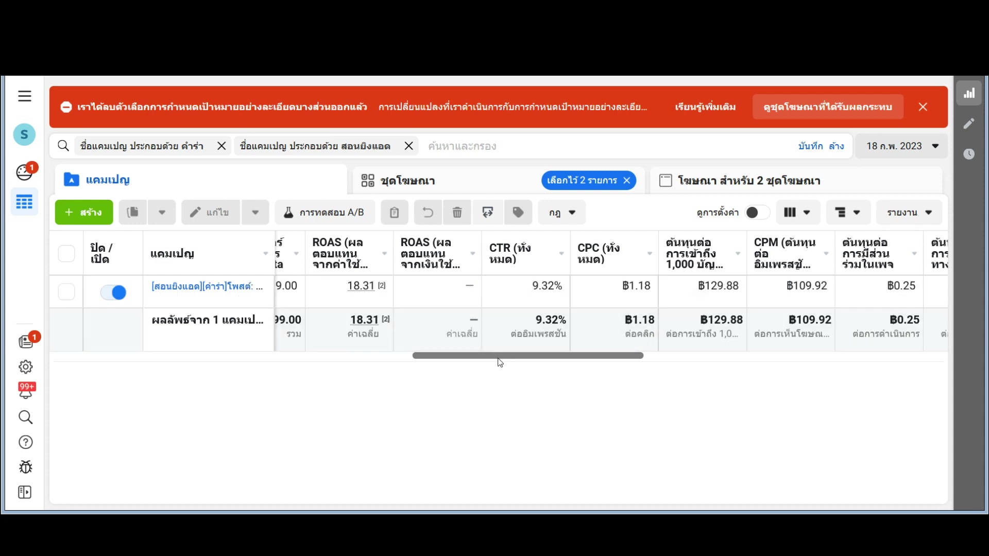Click the trash delete icon in toolbar

457,213
